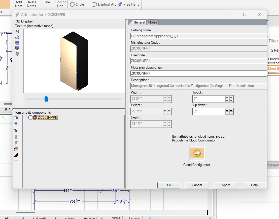This screenshot has height=219, width=279.
Task: Click the refrigerator 3D preview image
Action: (74, 61)
